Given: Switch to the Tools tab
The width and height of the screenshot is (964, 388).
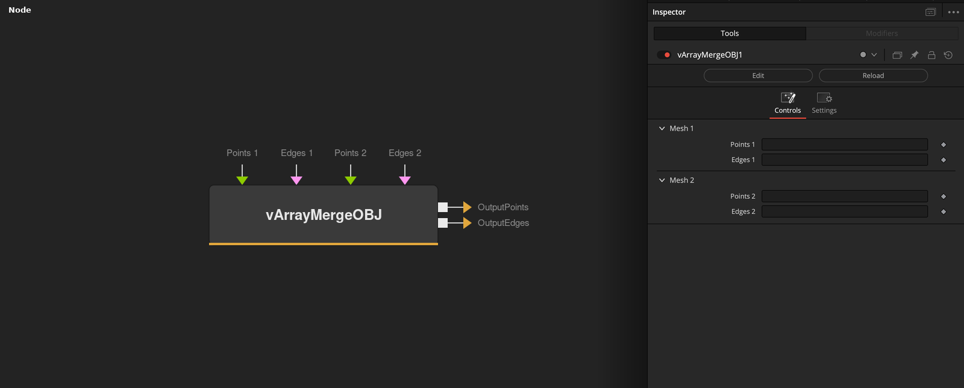Looking at the screenshot, I should pos(730,33).
